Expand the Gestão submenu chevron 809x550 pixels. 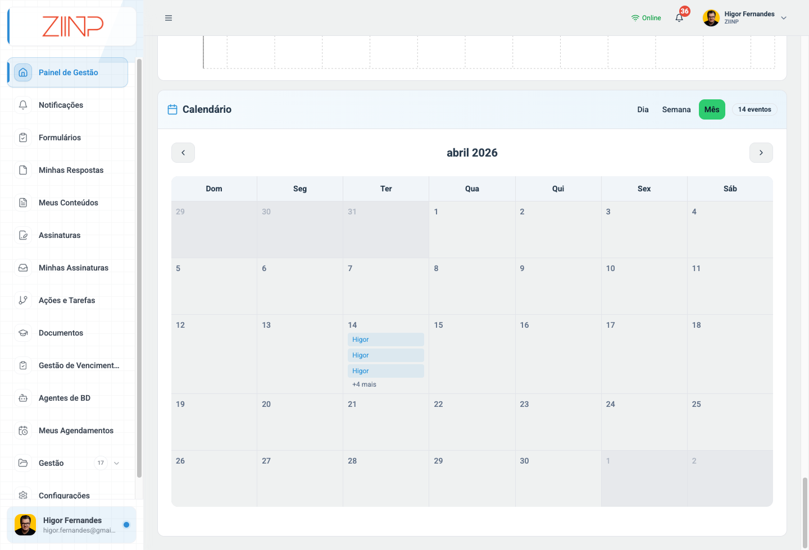pos(116,463)
